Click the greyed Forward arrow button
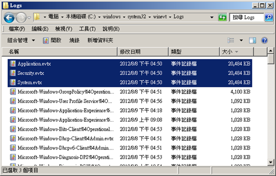Viewport: 276px width, 176px height. (21, 17)
